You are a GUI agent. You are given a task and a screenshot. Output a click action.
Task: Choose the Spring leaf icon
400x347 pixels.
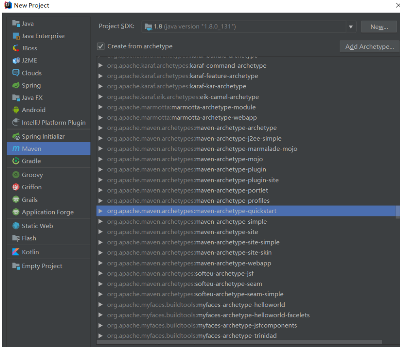tap(16, 85)
